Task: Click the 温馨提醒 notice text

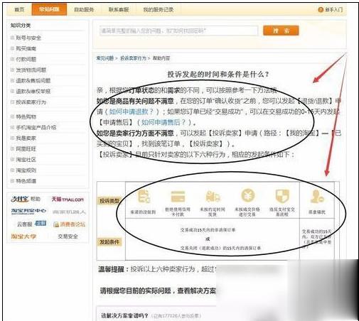Action: [x=157, y=269]
